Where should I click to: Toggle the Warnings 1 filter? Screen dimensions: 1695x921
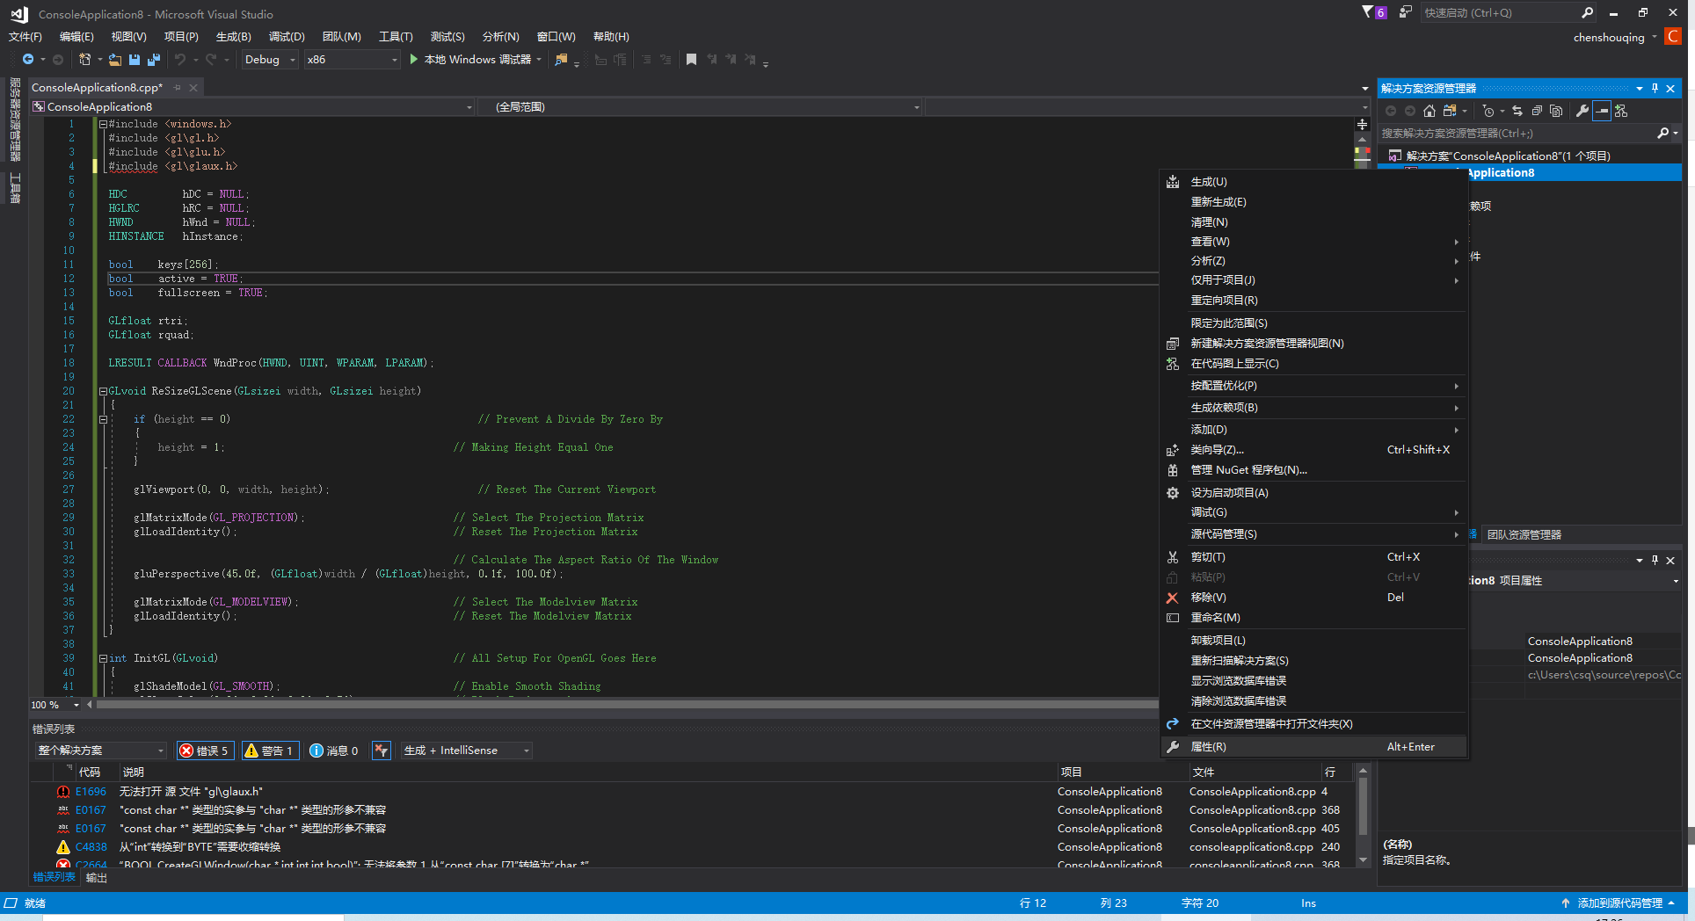(270, 751)
